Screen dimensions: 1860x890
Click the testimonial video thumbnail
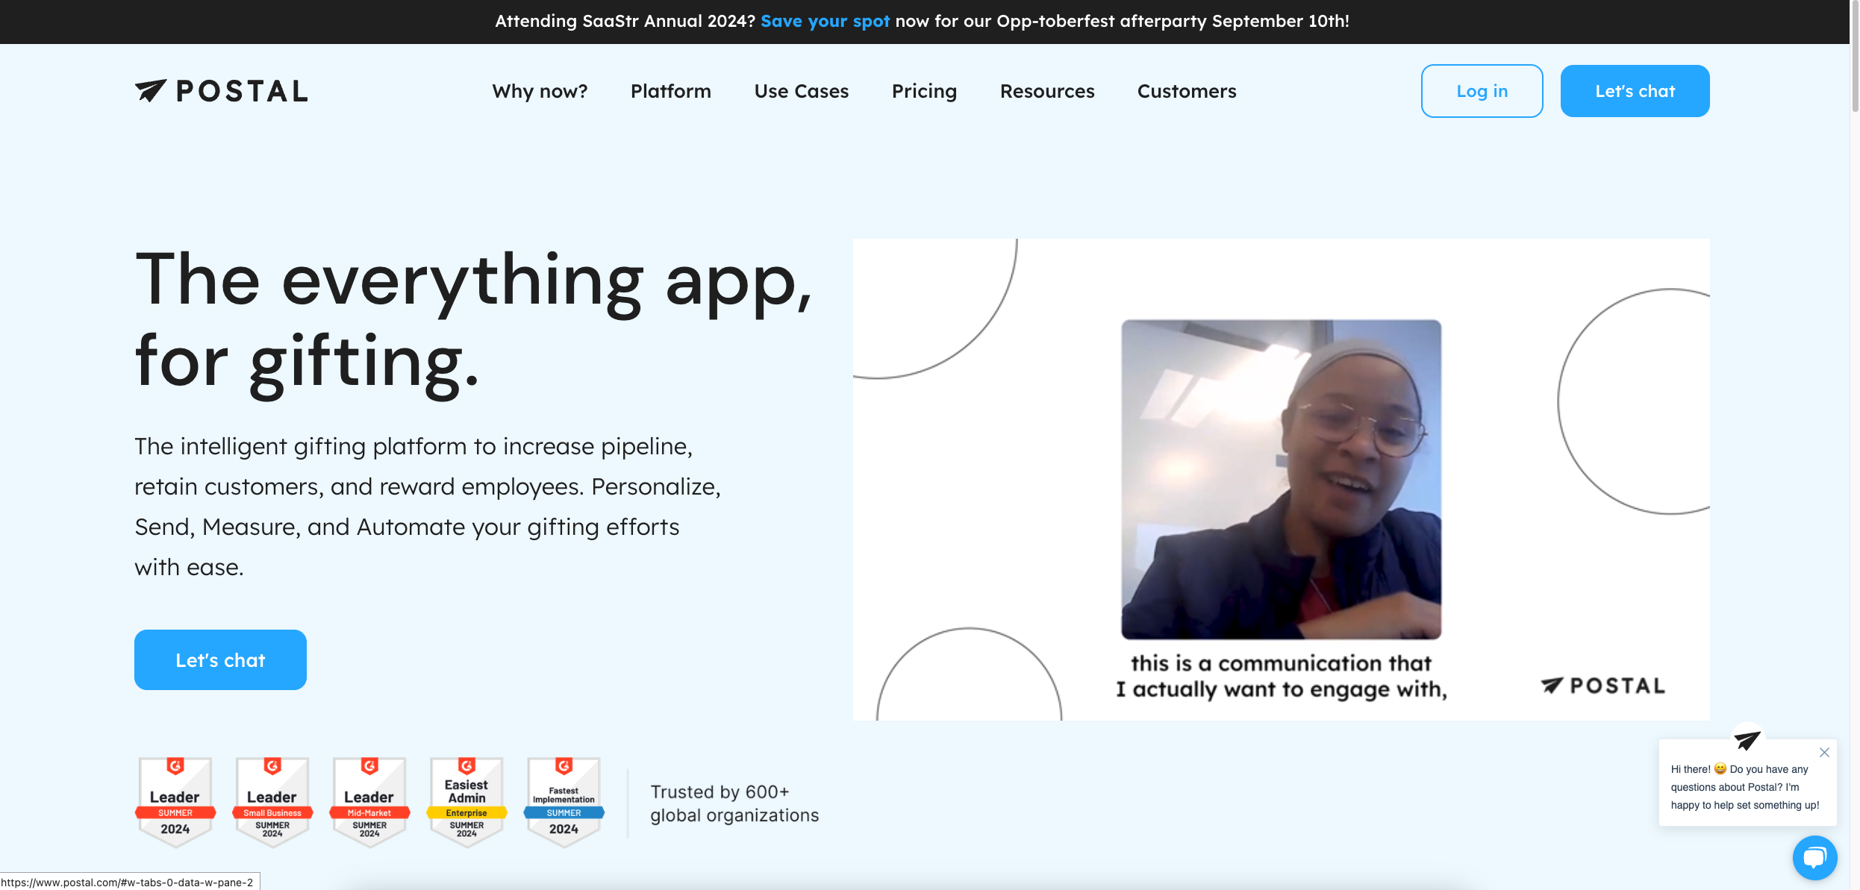click(x=1281, y=479)
